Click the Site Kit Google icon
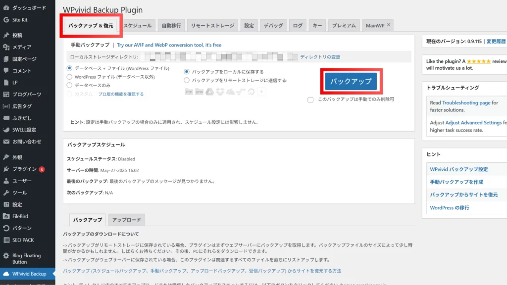Screen dimensions: 507x285 pos(6,20)
